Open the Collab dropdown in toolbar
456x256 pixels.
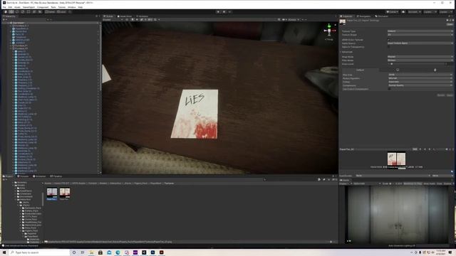pyautogui.click(x=393, y=12)
